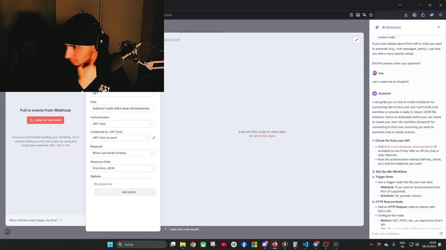Screen dimensions: 446x250
Task: Click the edit pencil in OUTPUT panel
Action: [x=356, y=40]
